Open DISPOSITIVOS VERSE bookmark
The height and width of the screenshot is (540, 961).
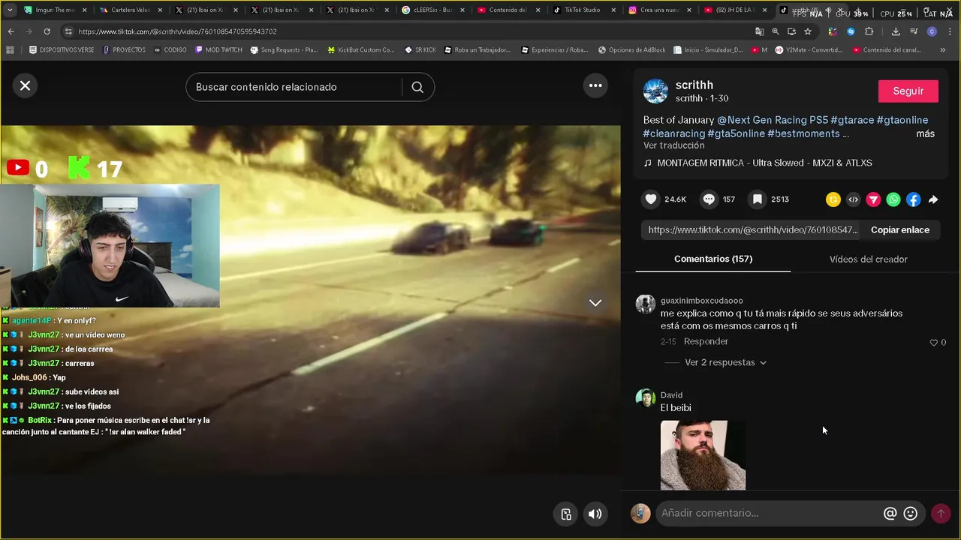coord(61,50)
